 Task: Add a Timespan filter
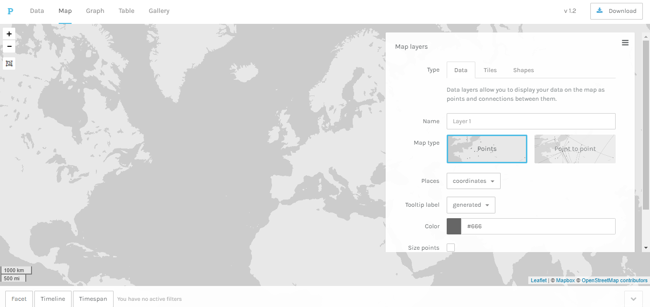(x=93, y=299)
